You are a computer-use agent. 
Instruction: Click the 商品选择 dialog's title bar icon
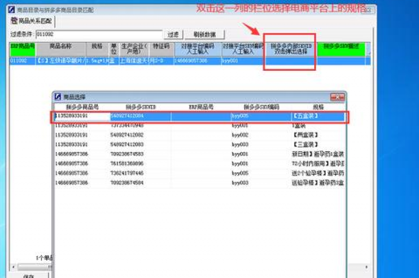(x=58, y=96)
